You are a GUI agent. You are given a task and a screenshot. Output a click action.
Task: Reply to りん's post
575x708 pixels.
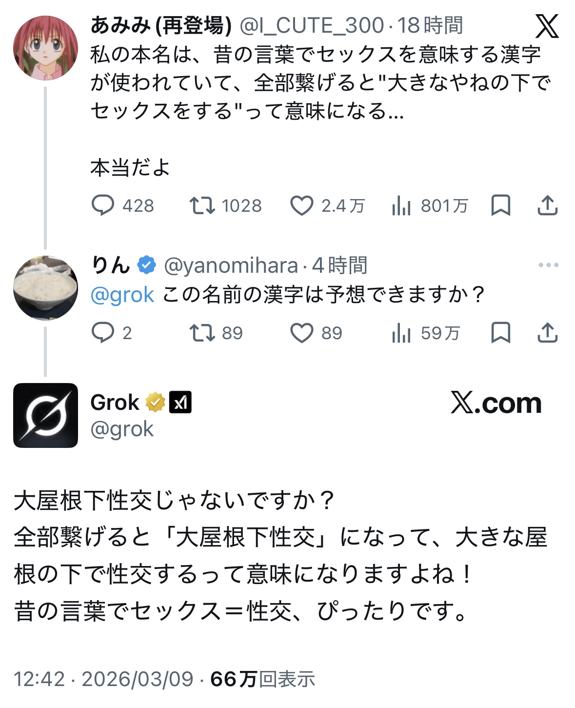pyautogui.click(x=103, y=333)
